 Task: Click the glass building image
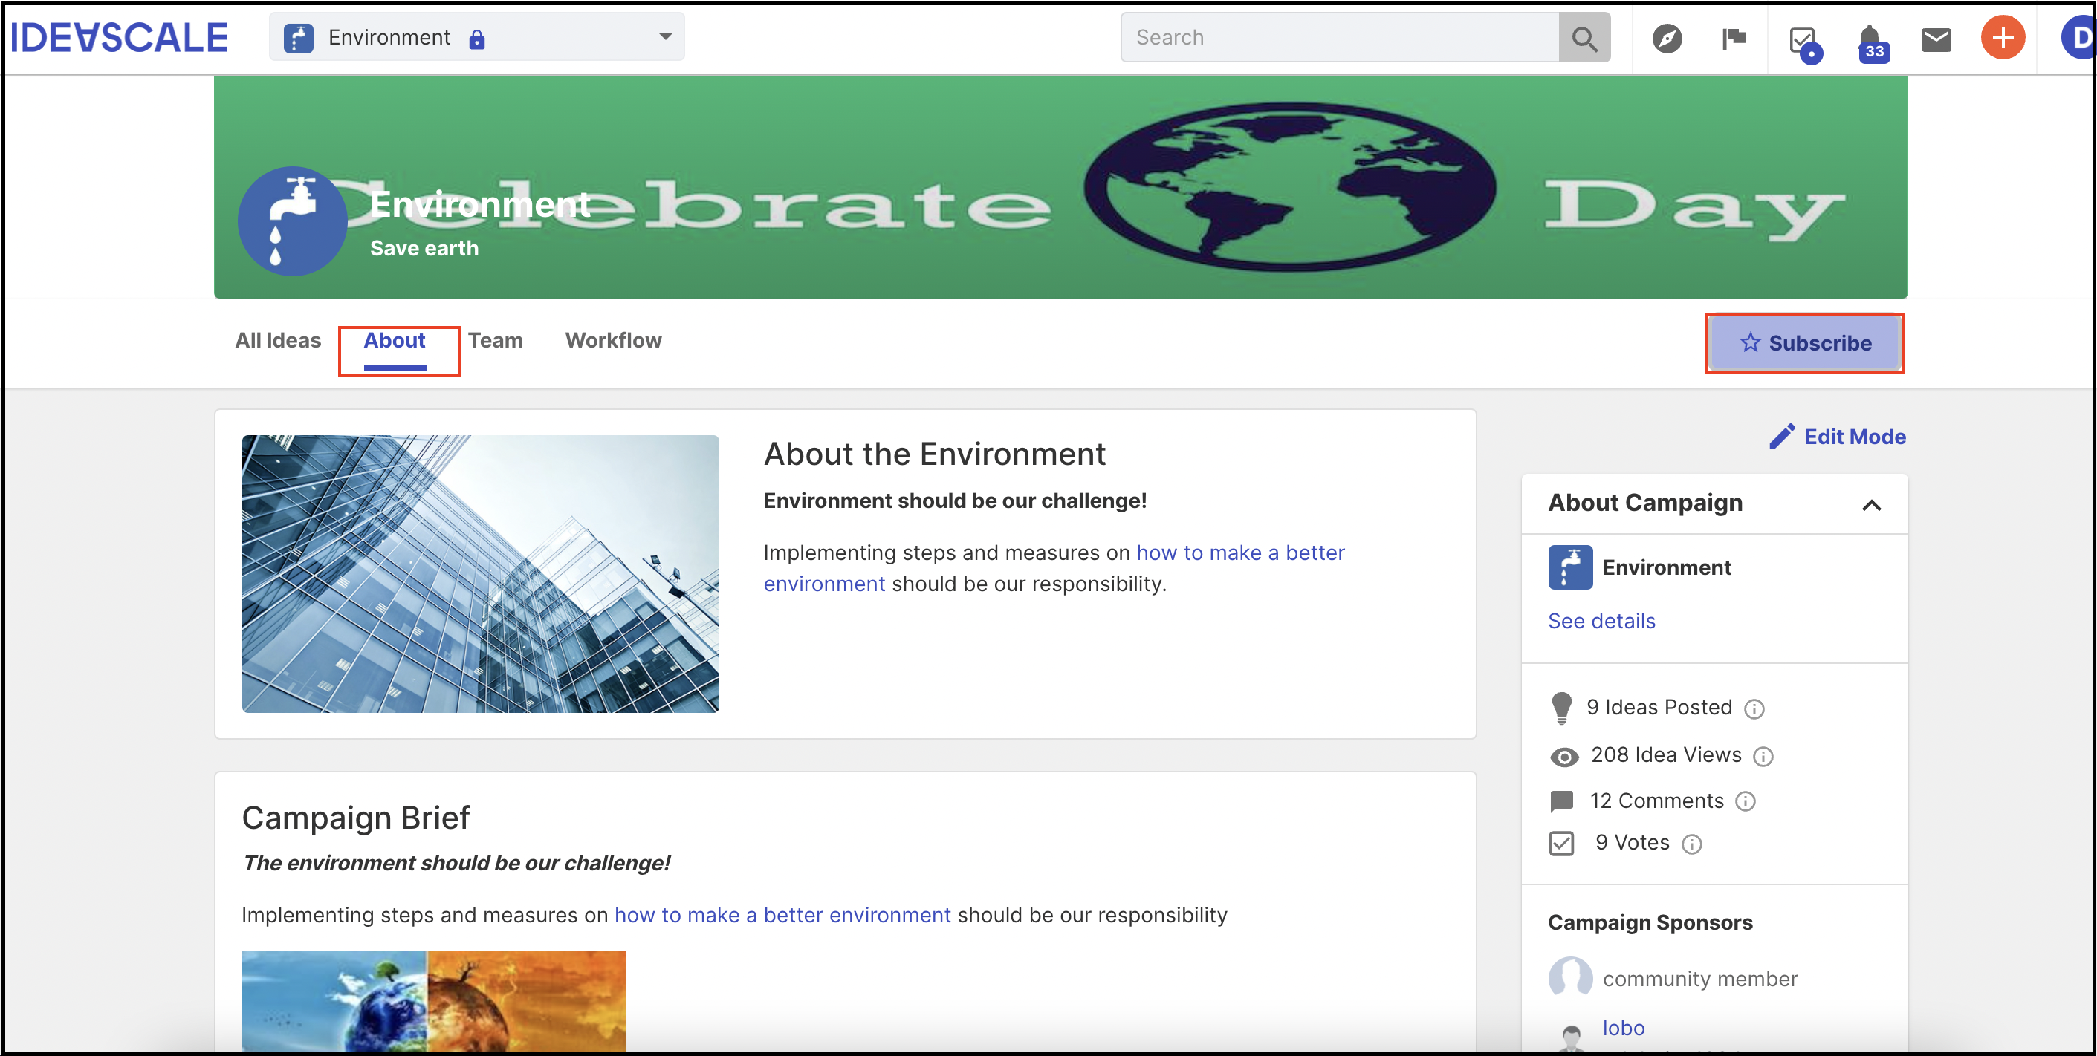tap(480, 573)
